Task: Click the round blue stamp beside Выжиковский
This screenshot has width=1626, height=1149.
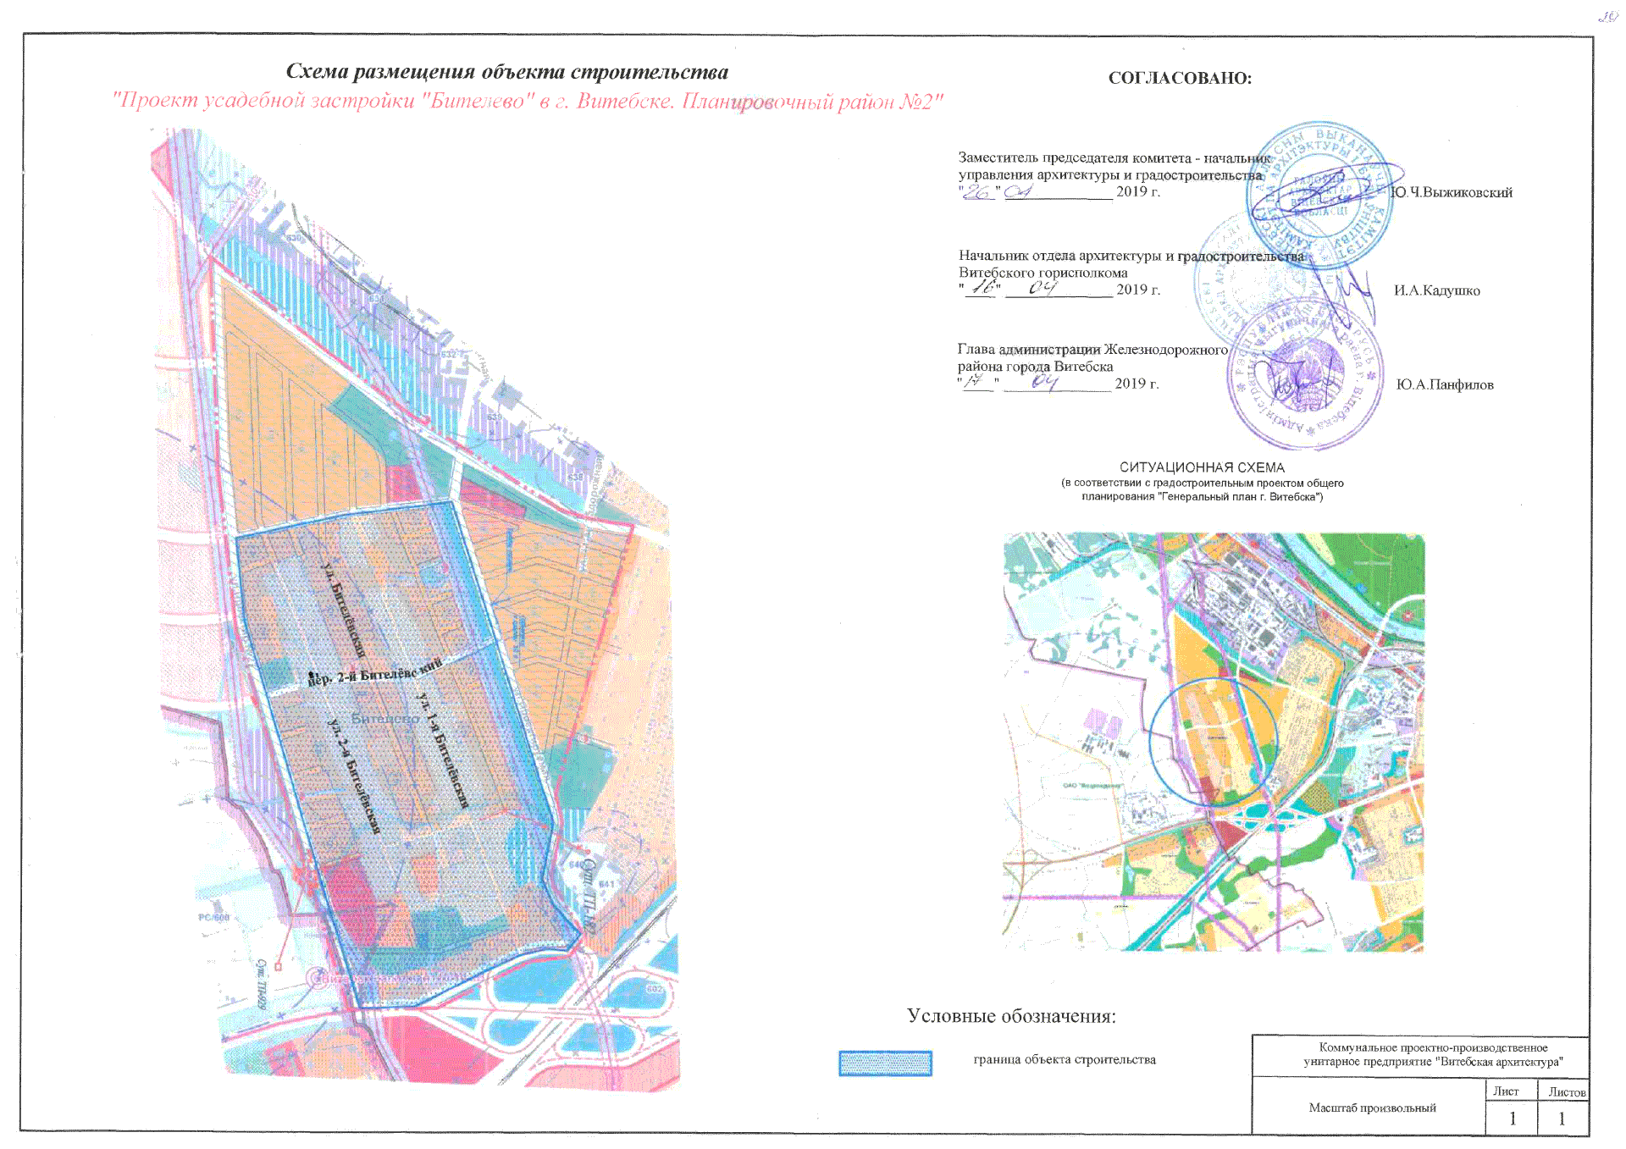Action: click(x=1319, y=196)
